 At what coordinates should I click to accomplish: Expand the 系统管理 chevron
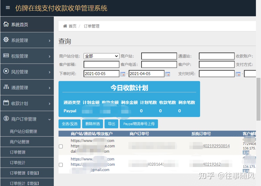[x=50, y=41]
